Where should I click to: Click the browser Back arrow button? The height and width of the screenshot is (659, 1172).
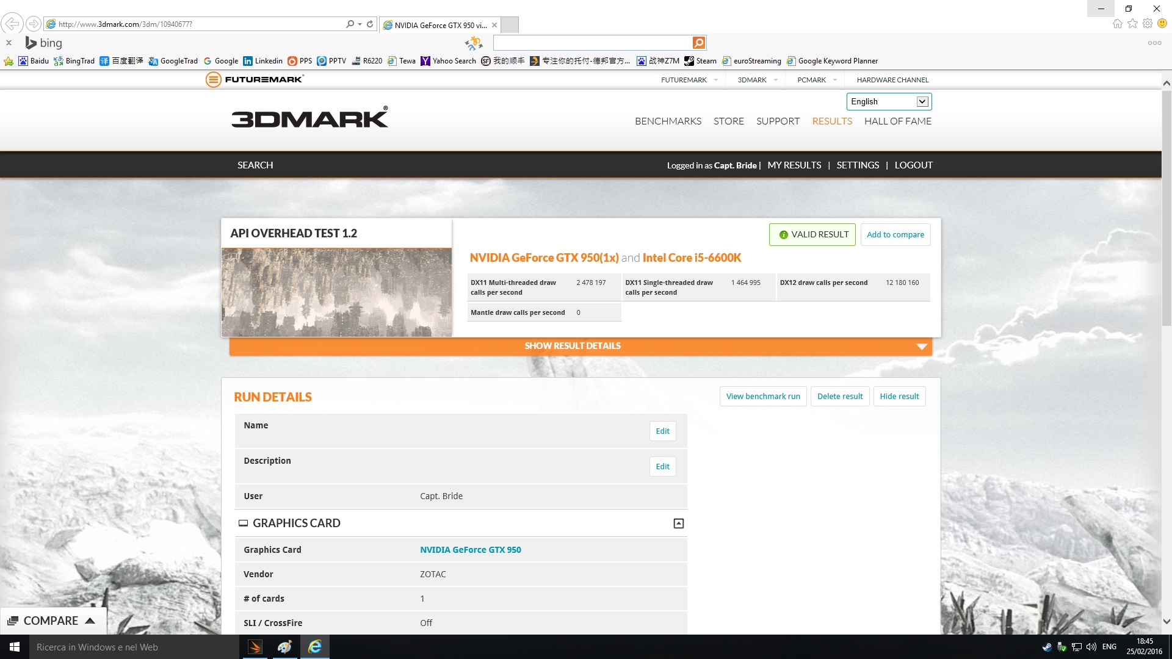pos(12,24)
